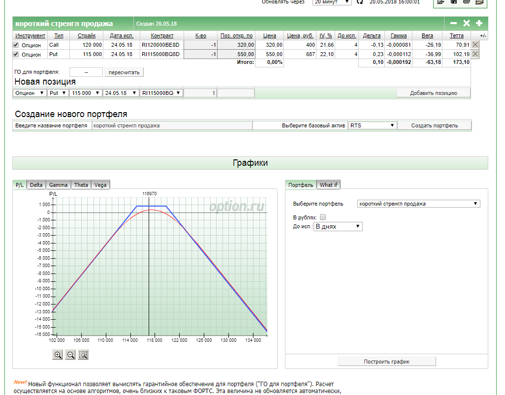Click the portfolio name input field
The width and height of the screenshot is (505, 395).
pyautogui.click(x=172, y=125)
